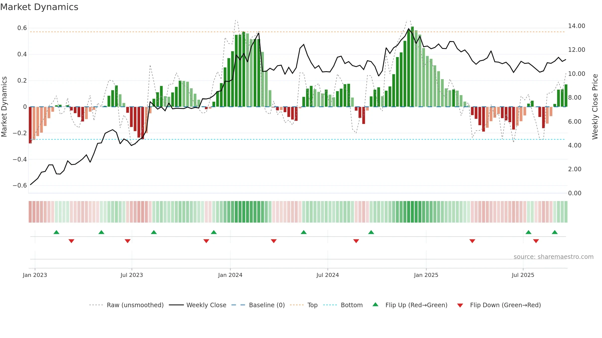Click the red flip-down triangle just before Jul 2023
Viewport: 602px width, 338px height.
click(x=128, y=241)
